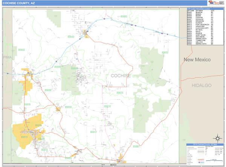Click the MEXICO label at the bottom border
The image size is (226, 167).
click(113, 165)
